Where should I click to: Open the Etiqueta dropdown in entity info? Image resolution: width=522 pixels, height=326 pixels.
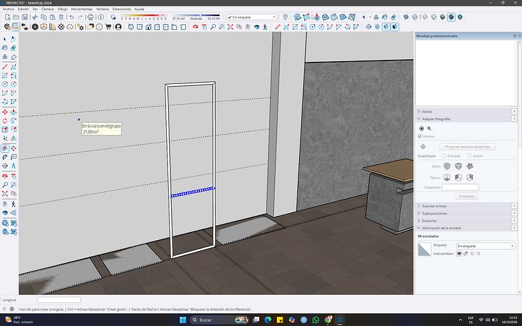(x=485, y=246)
